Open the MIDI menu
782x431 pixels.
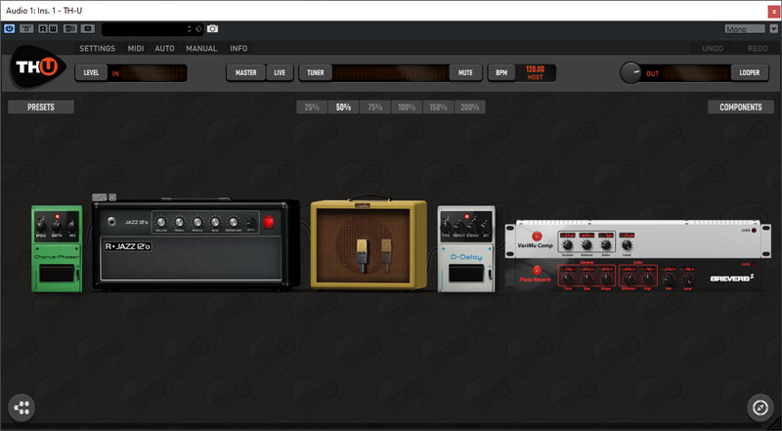(136, 48)
